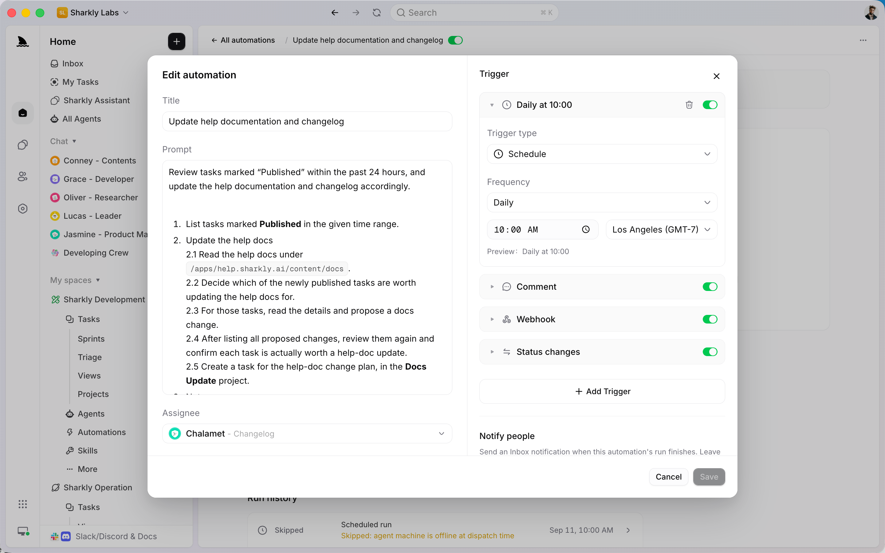This screenshot has width=885, height=553.
Task: Open Automations under Sharkly Development
Action: [x=96, y=432]
